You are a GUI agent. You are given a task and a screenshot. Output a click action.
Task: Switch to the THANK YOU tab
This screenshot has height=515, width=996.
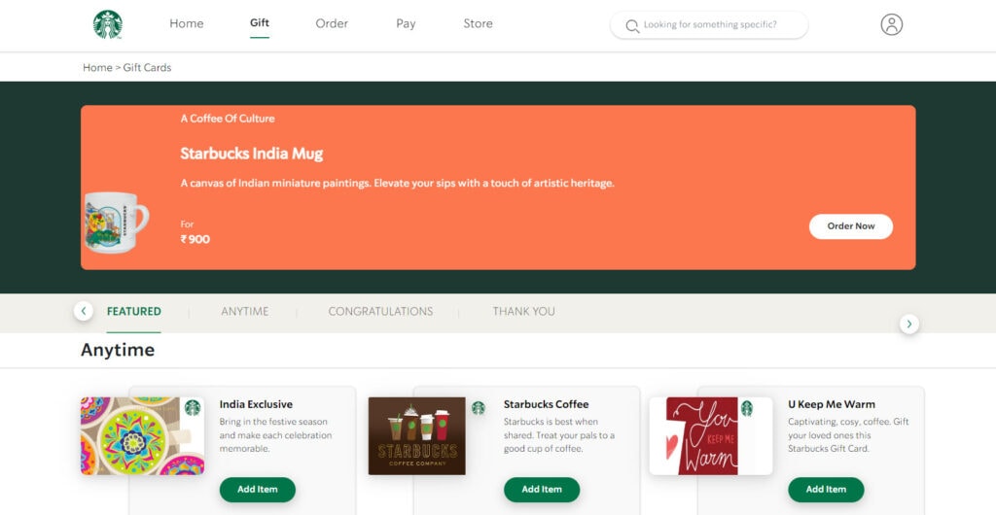point(523,311)
